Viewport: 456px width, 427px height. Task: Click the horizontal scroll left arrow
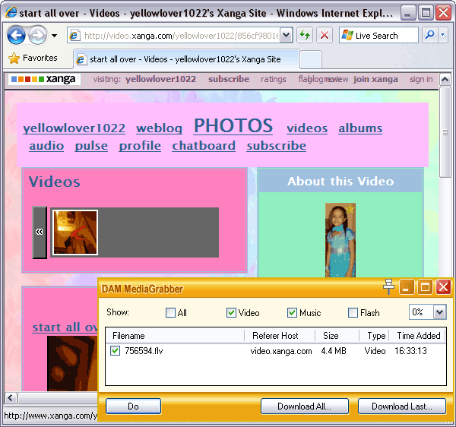11,397
